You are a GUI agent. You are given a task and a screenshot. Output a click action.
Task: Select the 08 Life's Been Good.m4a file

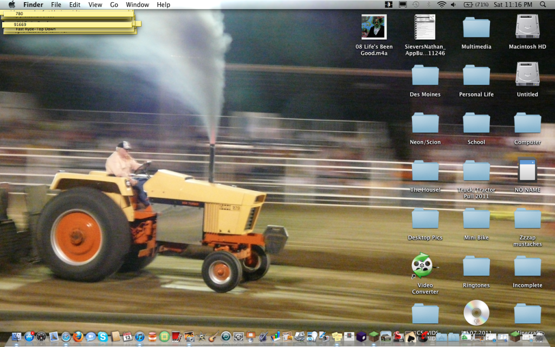click(374, 27)
